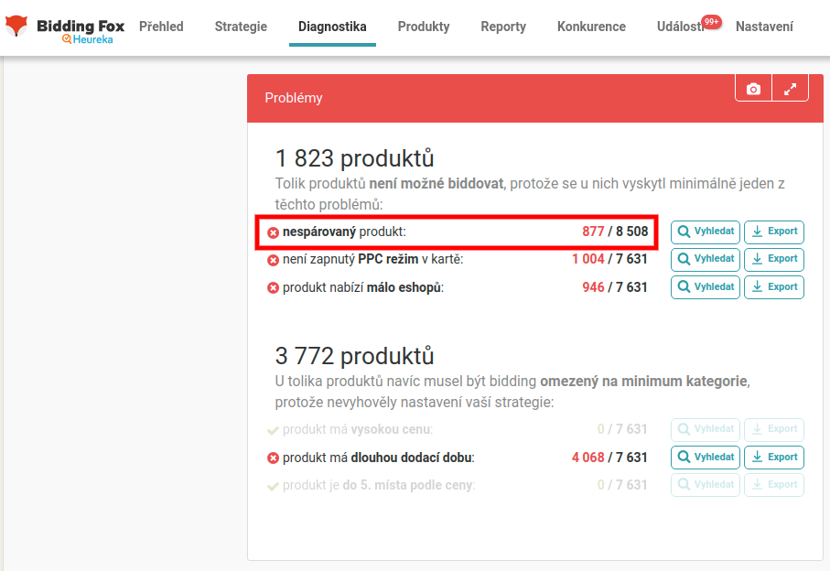
Task: Click the 'nespárovaný produkt' label
Action: pyautogui.click(x=344, y=232)
